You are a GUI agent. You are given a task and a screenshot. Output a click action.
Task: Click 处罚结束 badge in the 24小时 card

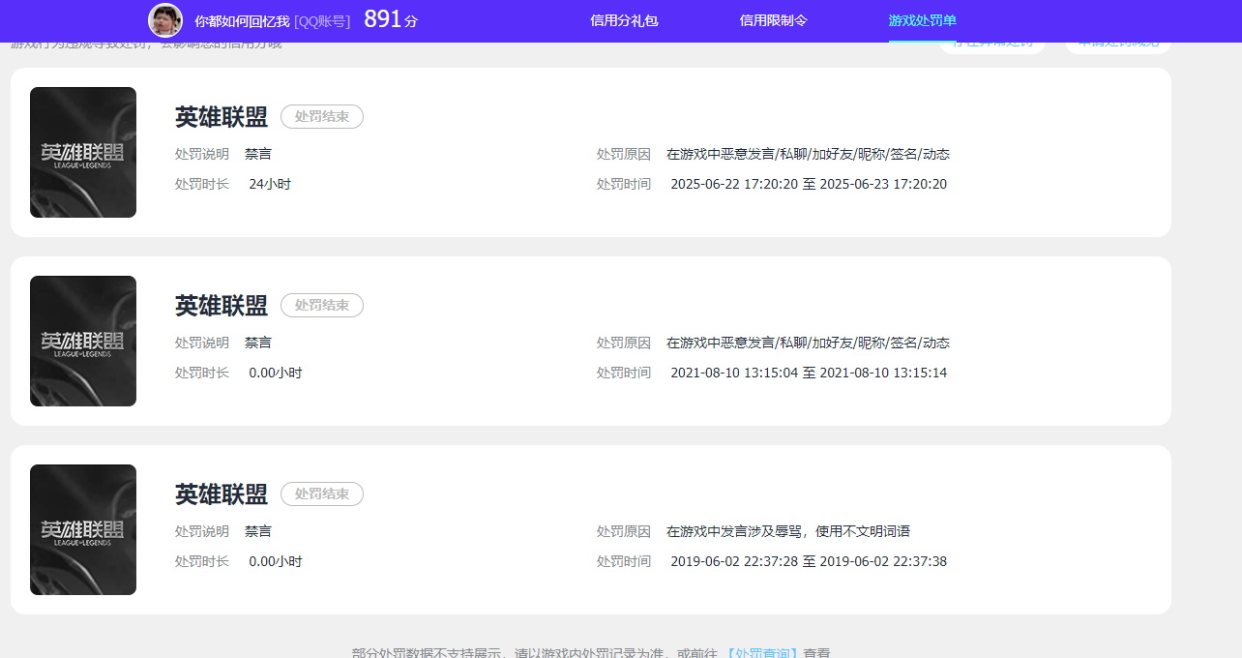point(322,116)
